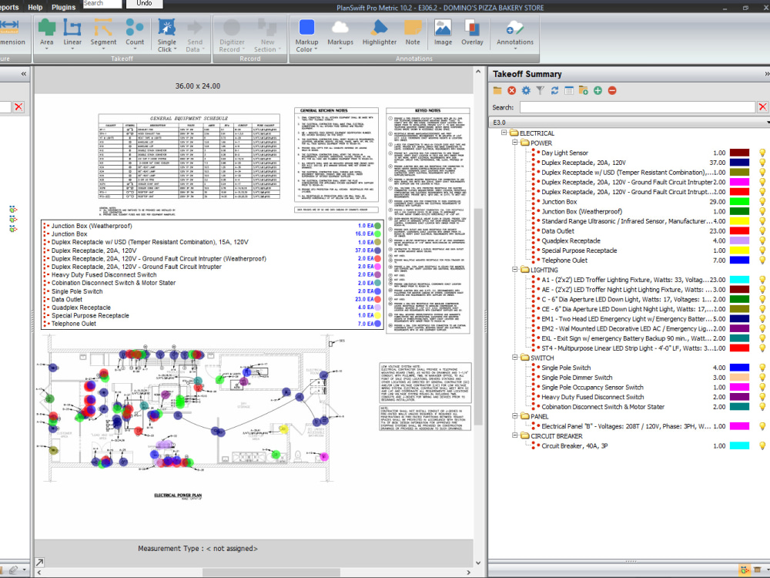Select the Highlighter annotation tool
Viewport: 770px width, 578px height.
(x=379, y=33)
